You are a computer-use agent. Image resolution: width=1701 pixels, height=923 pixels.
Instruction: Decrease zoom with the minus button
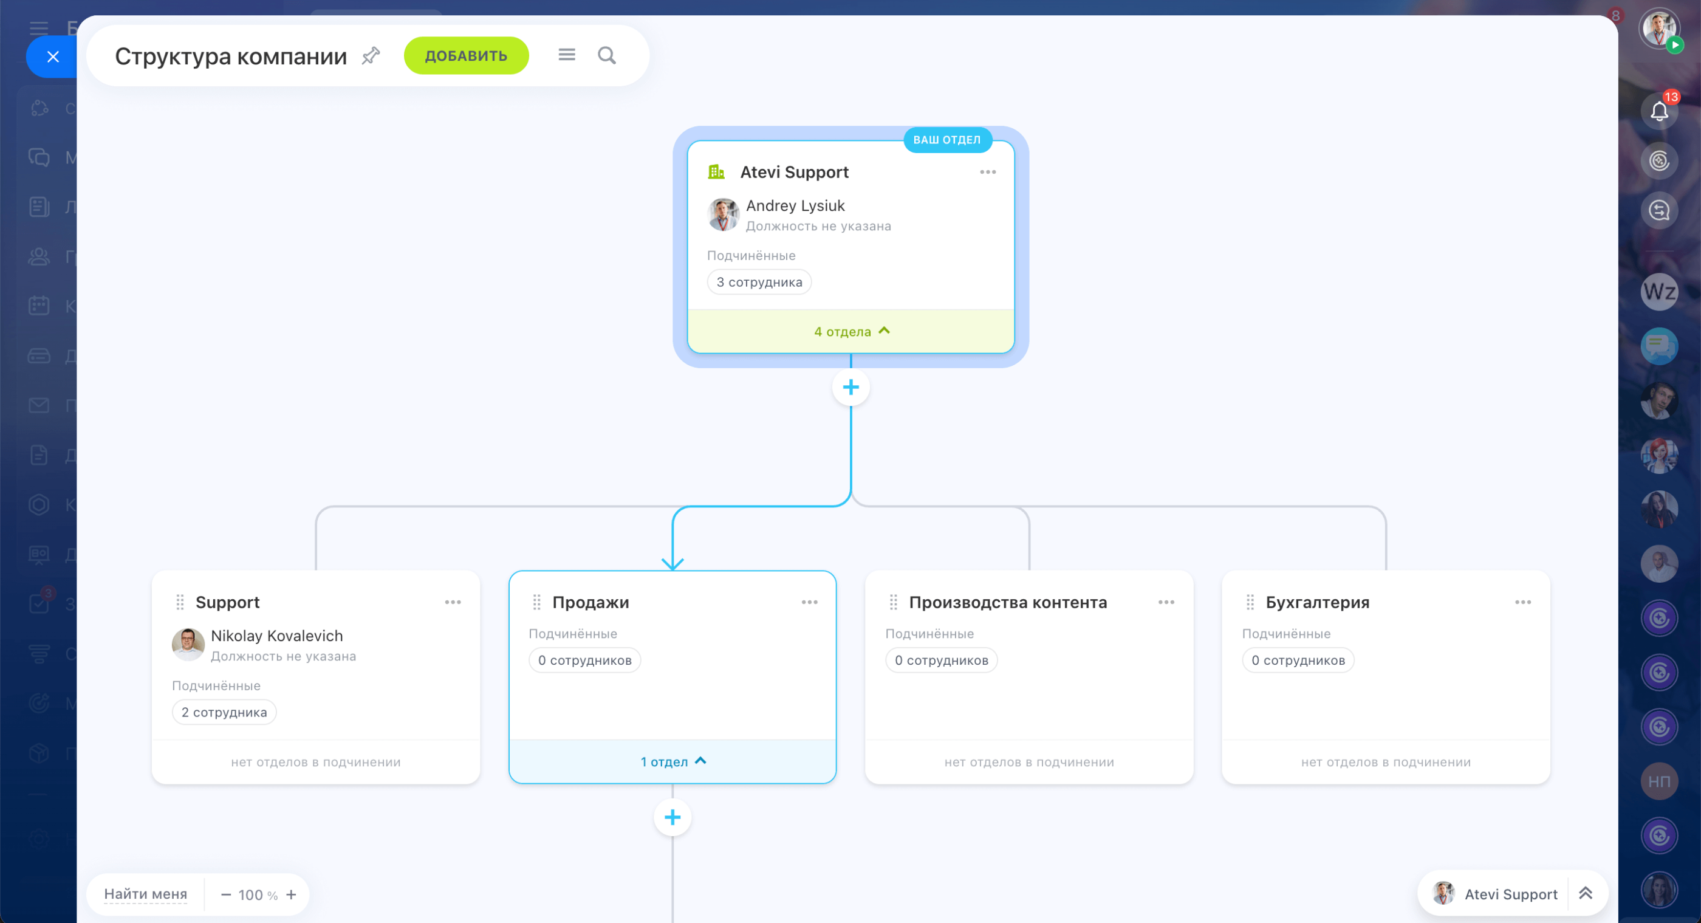(226, 894)
